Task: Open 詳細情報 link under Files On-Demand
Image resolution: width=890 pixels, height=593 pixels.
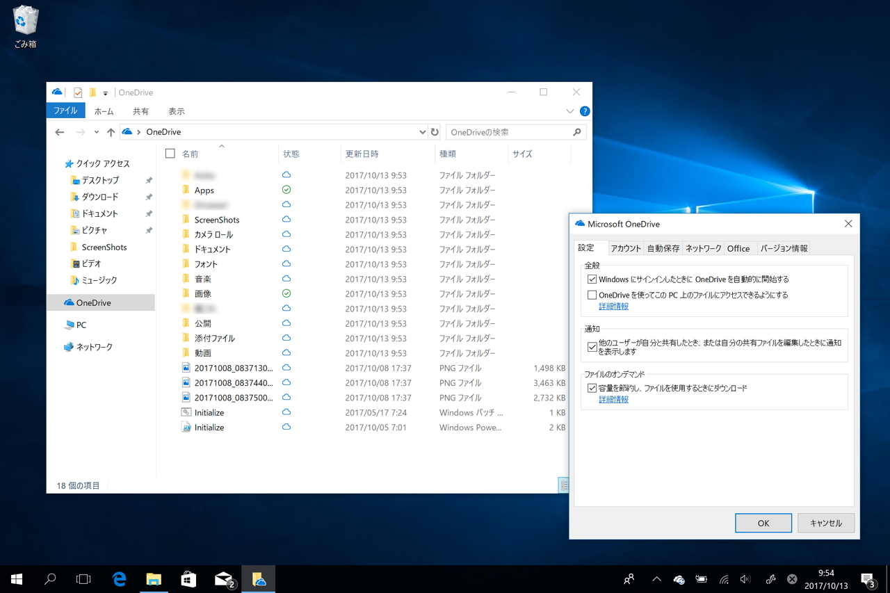Action: (x=613, y=400)
